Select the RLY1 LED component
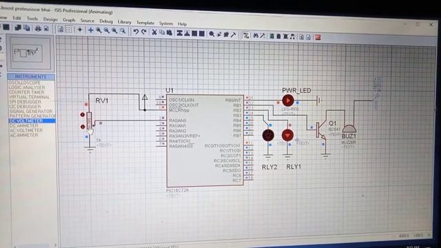 287,136
